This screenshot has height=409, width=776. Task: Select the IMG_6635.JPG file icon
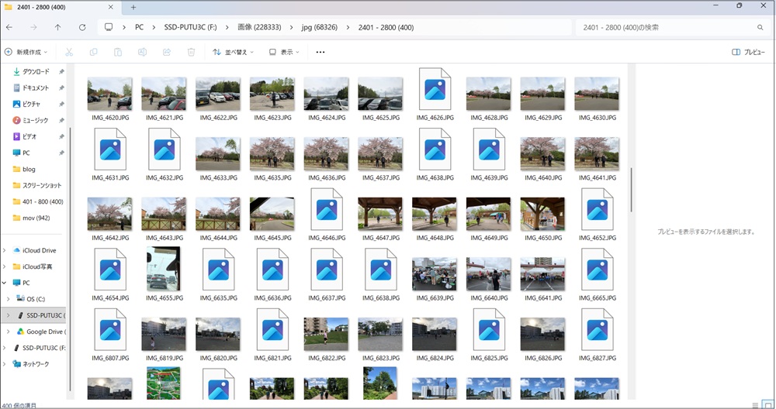218,270
